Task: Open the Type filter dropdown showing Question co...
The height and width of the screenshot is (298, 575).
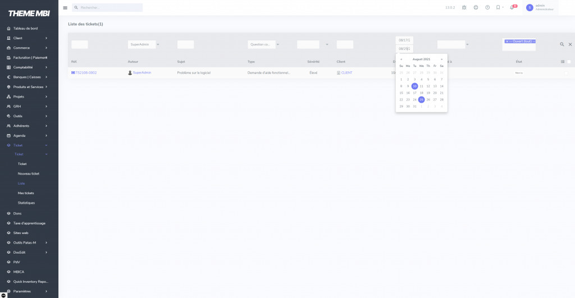Action: [x=263, y=44]
